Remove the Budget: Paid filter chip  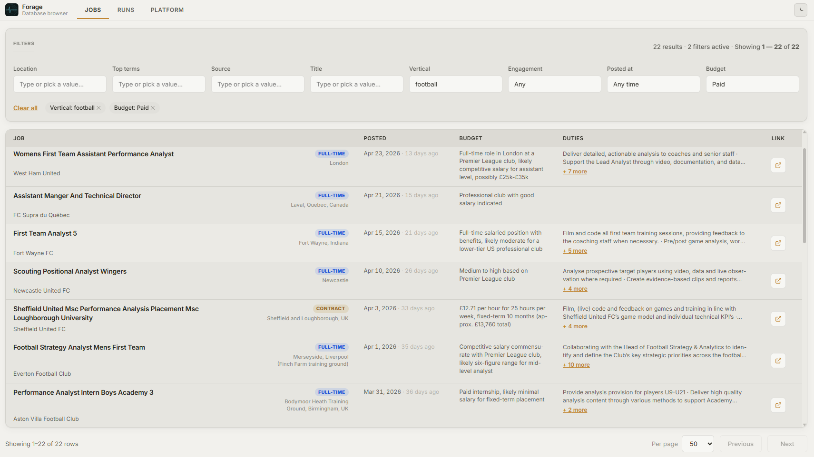point(153,108)
